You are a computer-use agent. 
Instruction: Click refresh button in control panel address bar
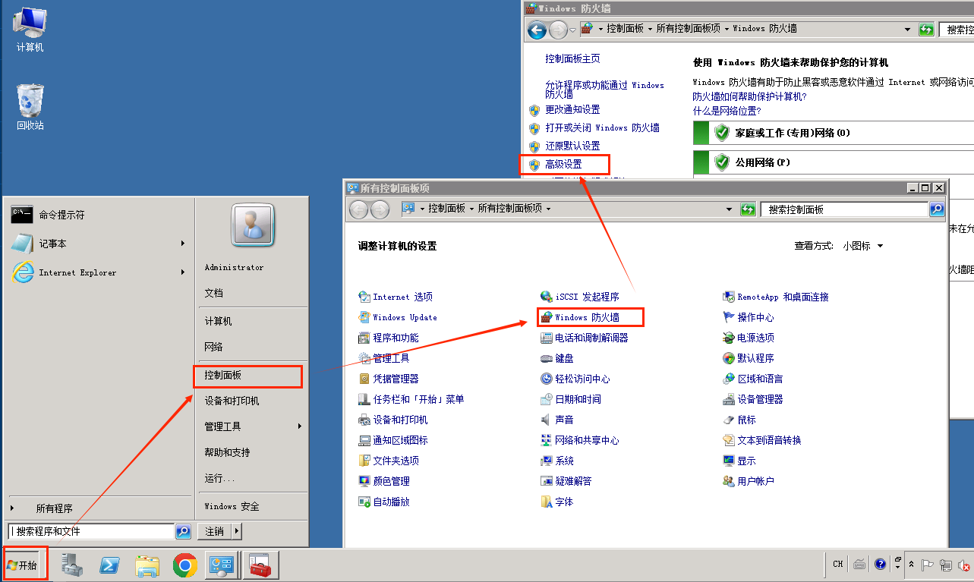[748, 209]
